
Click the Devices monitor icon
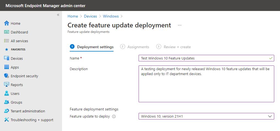coord(7,58)
